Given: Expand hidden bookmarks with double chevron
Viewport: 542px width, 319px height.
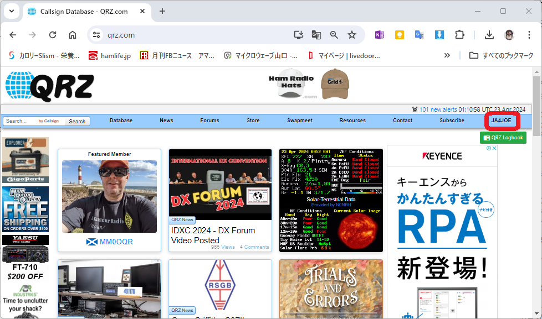Looking at the screenshot, I should pos(447,55).
